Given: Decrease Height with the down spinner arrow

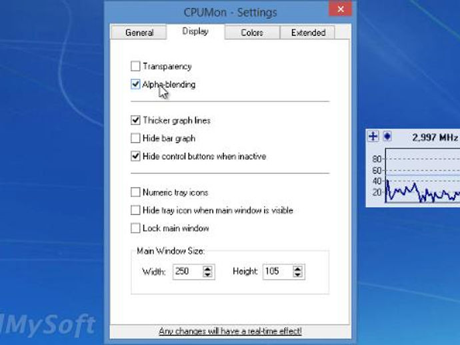Looking at the screenshot, I should pyautogui.click(x=297, y=274).
